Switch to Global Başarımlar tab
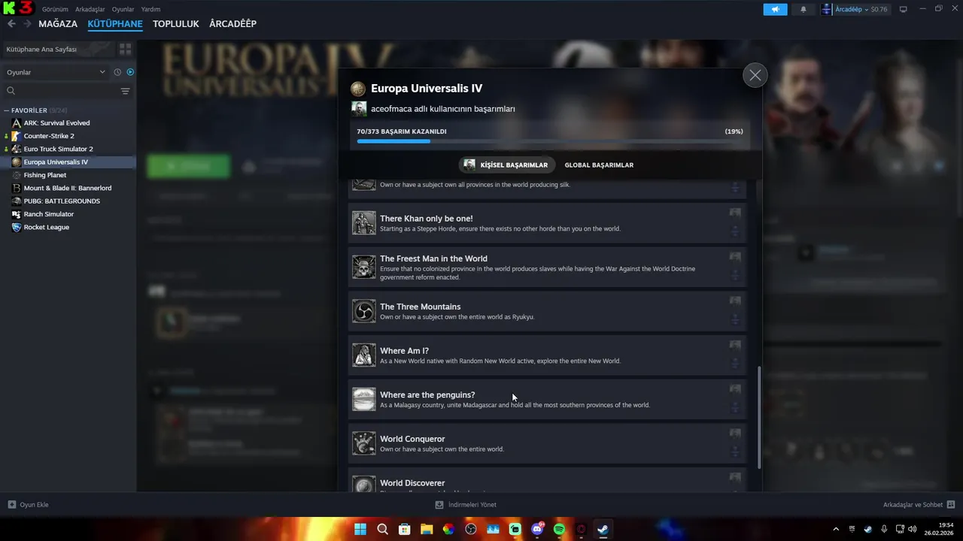The image size is (963, 541). click(x=599, y=165)
